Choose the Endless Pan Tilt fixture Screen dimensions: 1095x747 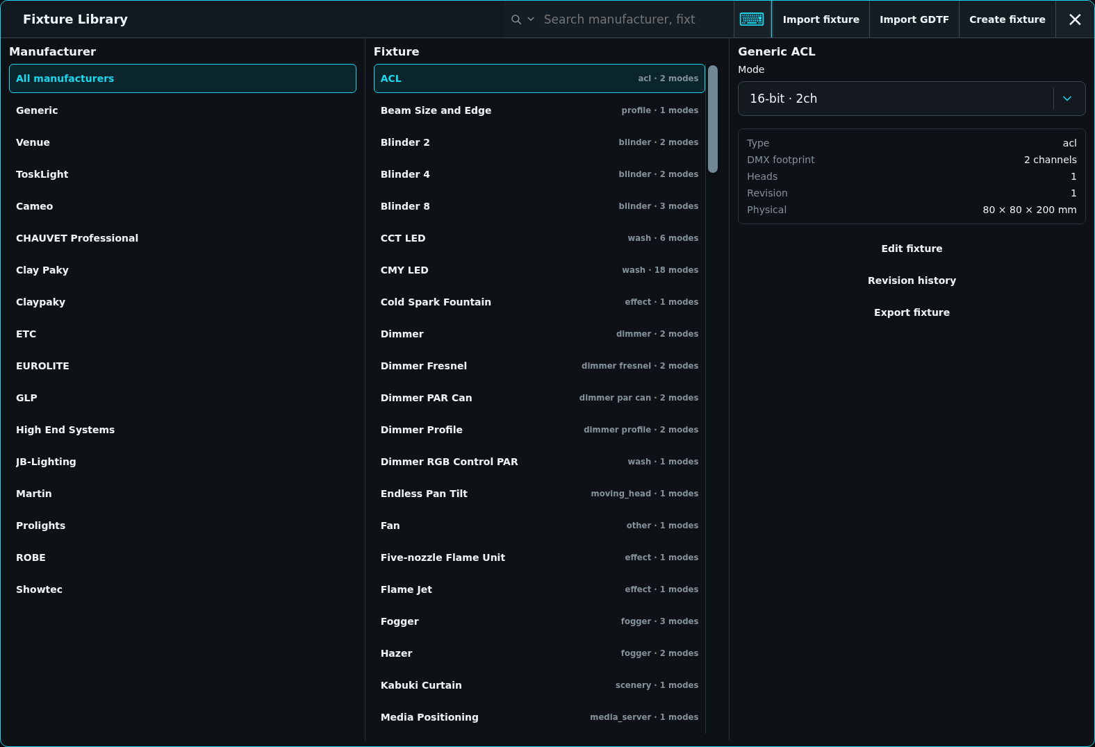pyautogui.click(x=539, y=494)
